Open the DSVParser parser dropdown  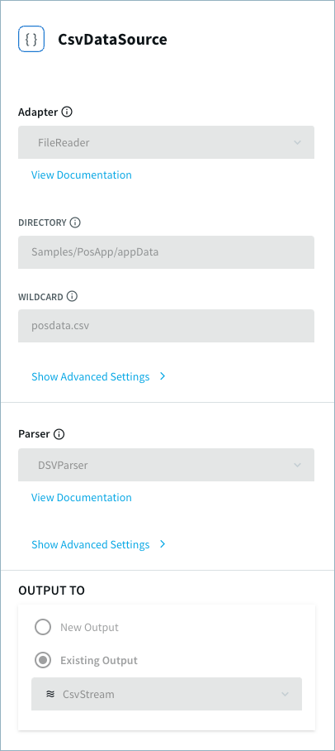tap(167, 465)
